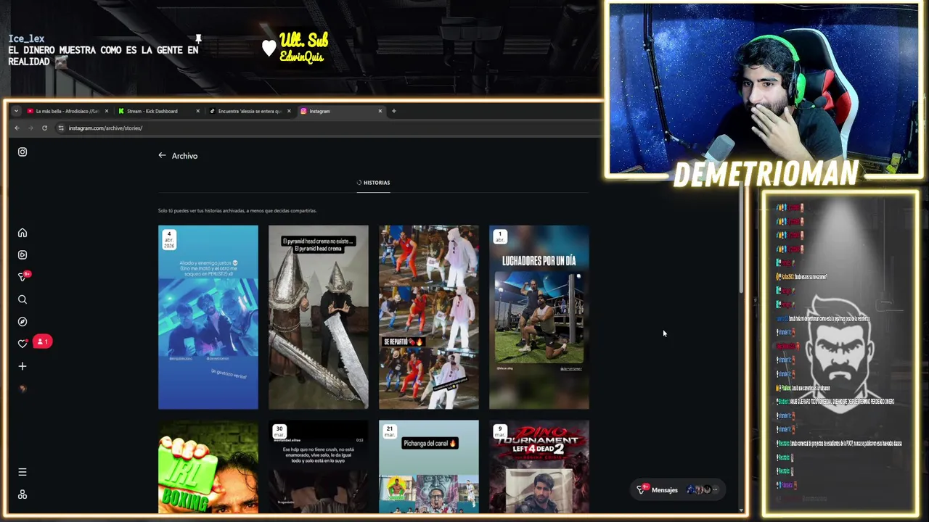Image resolution: width=929 pixels, height=522 pixels.
Task: Close the Instagram browser tab
Action: 380,111
